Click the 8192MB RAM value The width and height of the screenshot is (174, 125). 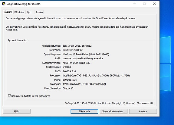[x=70, y=80]
